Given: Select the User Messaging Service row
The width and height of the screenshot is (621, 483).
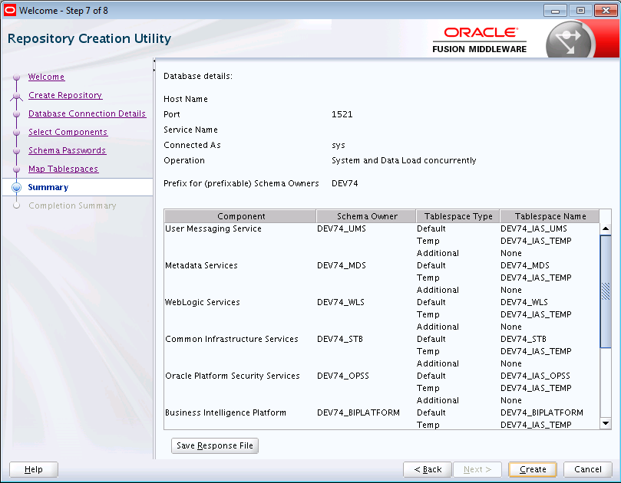Looking at the screenshot, I should click(382, 229).
